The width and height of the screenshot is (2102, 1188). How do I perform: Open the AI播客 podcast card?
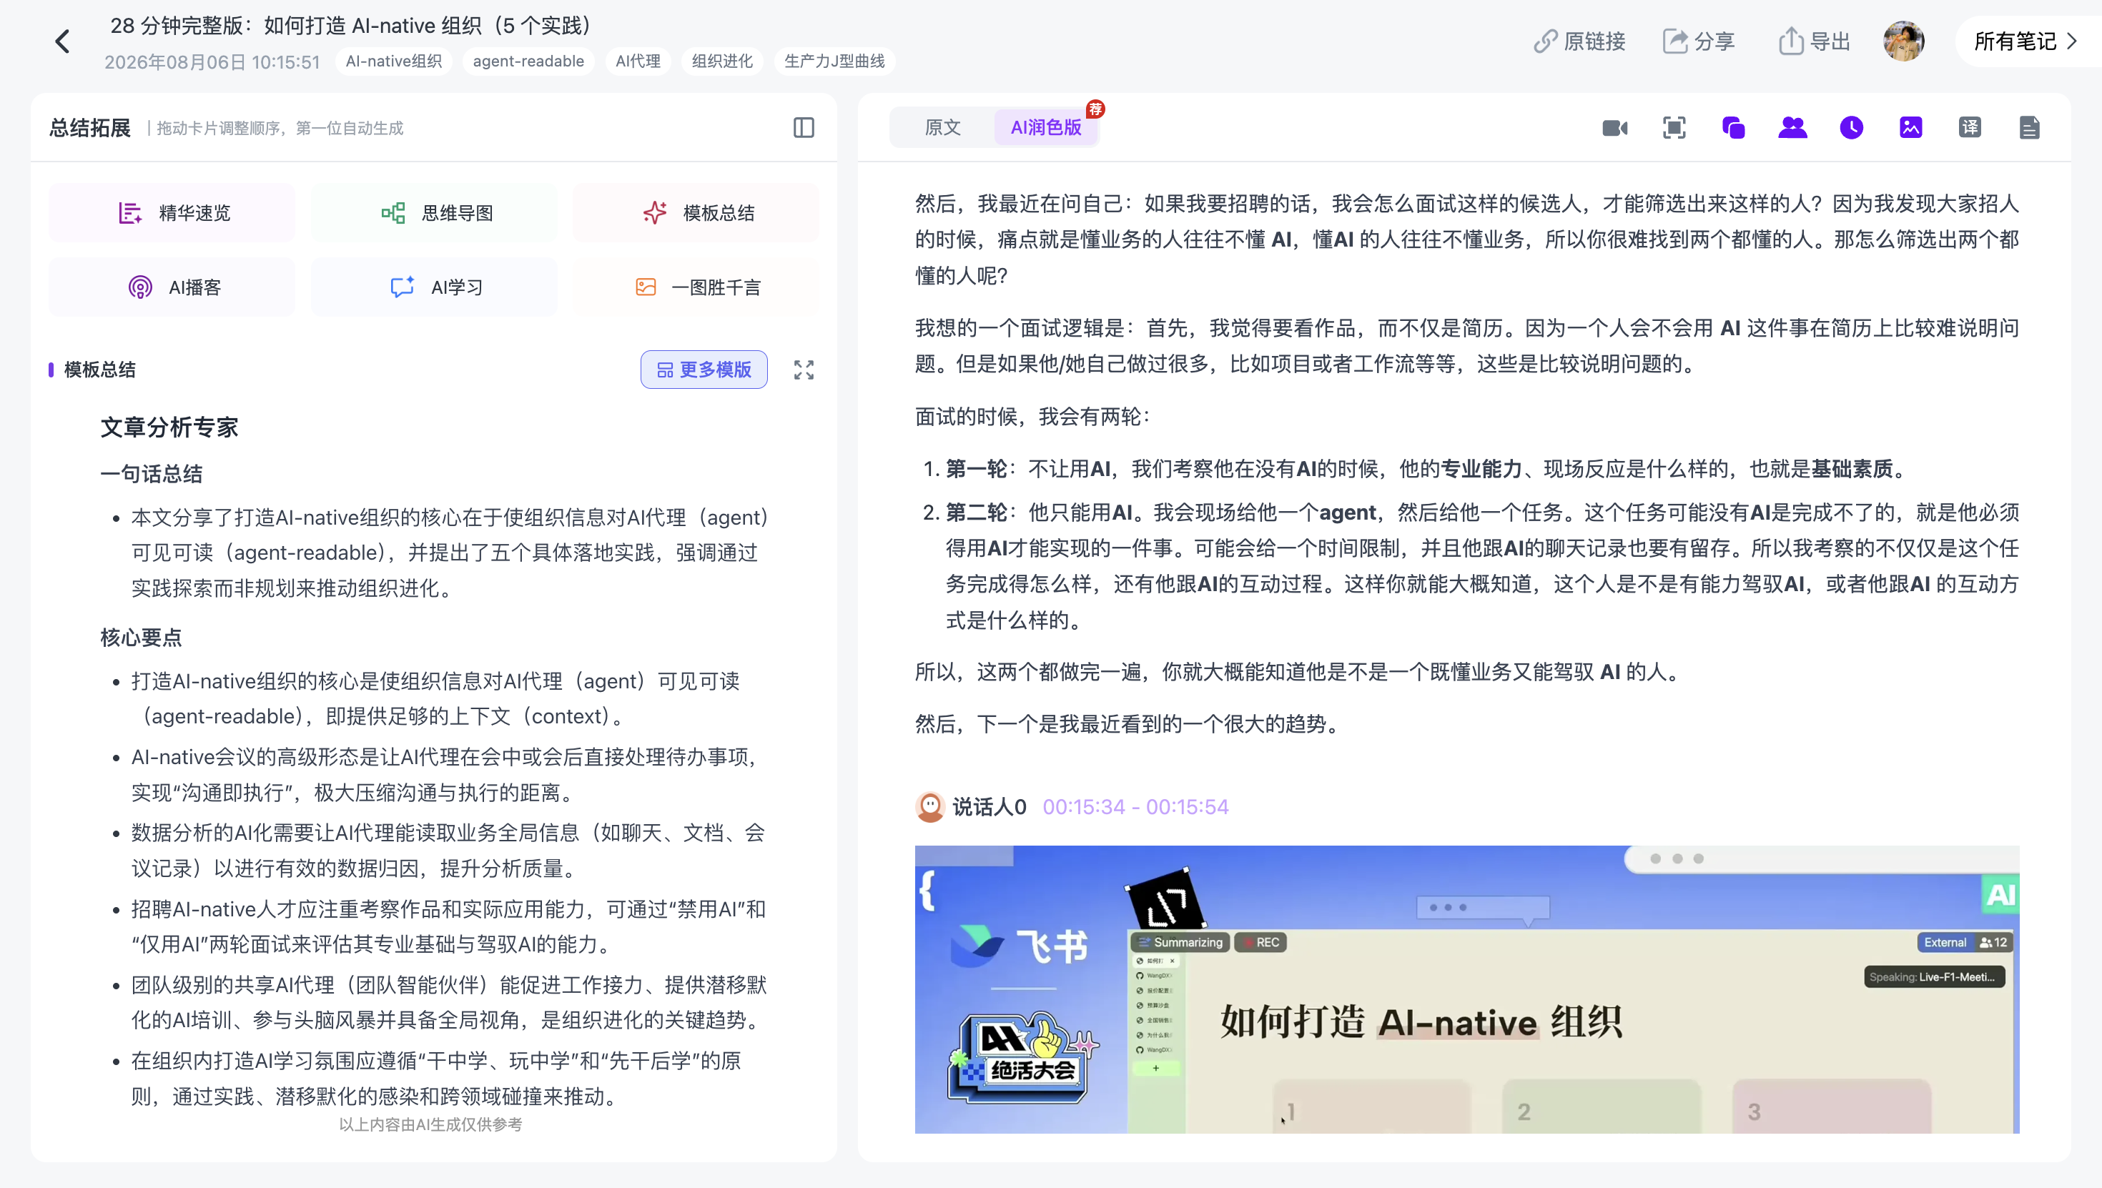pyautogui.click(x=172, y=287)
